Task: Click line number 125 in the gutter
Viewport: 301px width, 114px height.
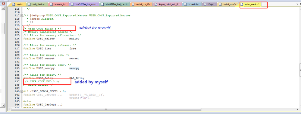Action: [x=17, y=42]
